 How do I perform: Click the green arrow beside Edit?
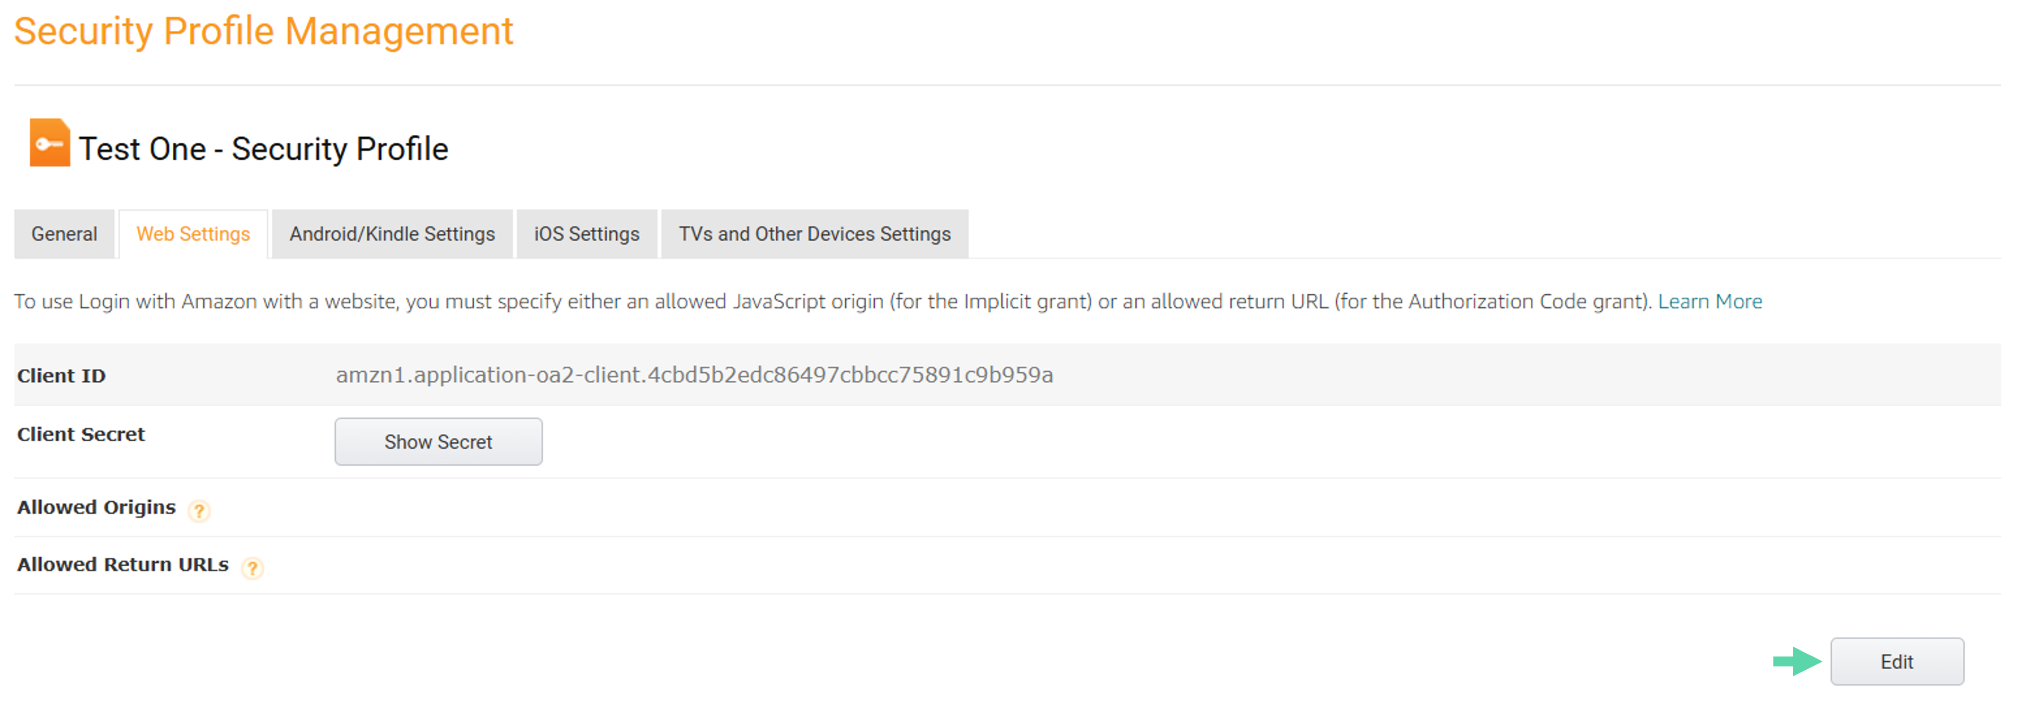1797,661
